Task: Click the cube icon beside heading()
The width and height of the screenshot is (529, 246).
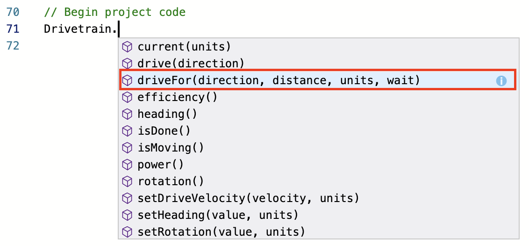Action: (x=127, y=114)
